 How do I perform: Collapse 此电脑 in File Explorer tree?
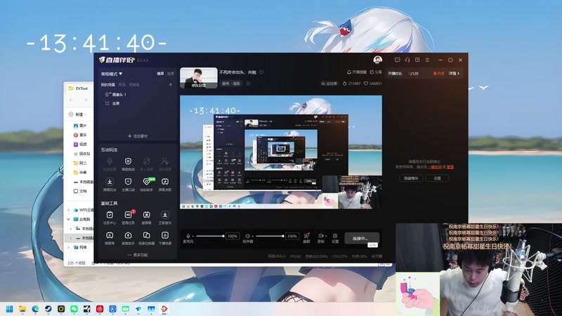tap(68, 219)
